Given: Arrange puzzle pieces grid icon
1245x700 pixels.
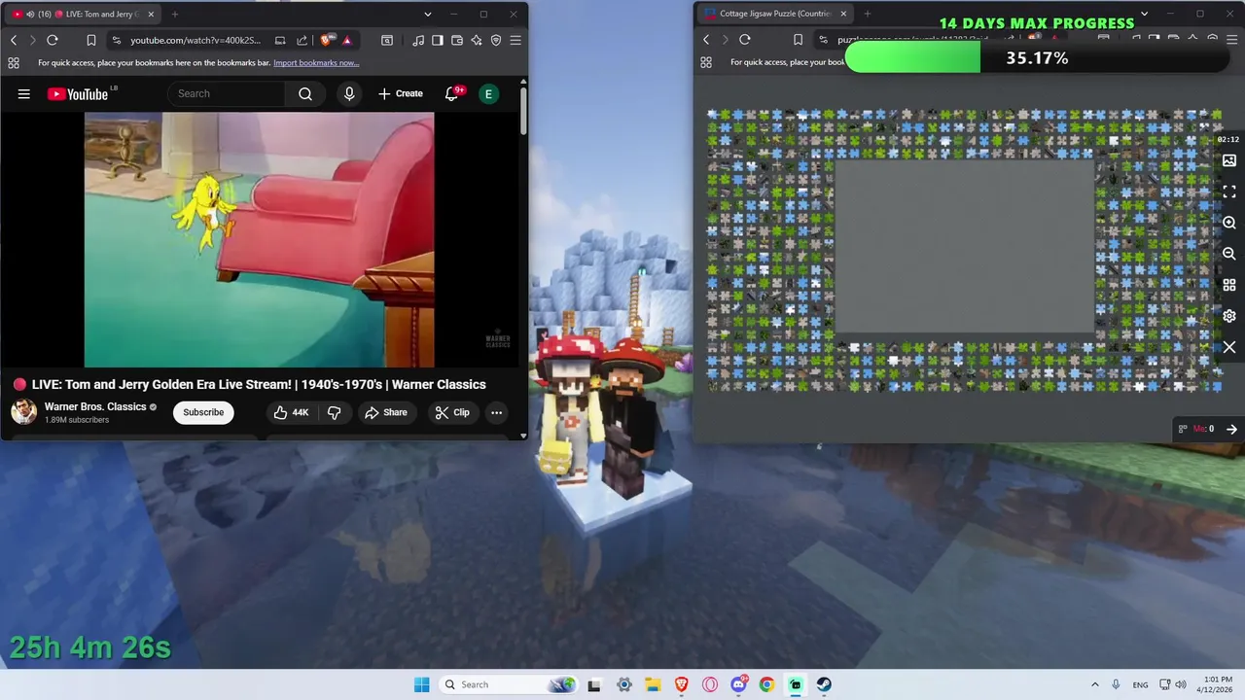Looking at the screenshot, I should [1229, 285].
